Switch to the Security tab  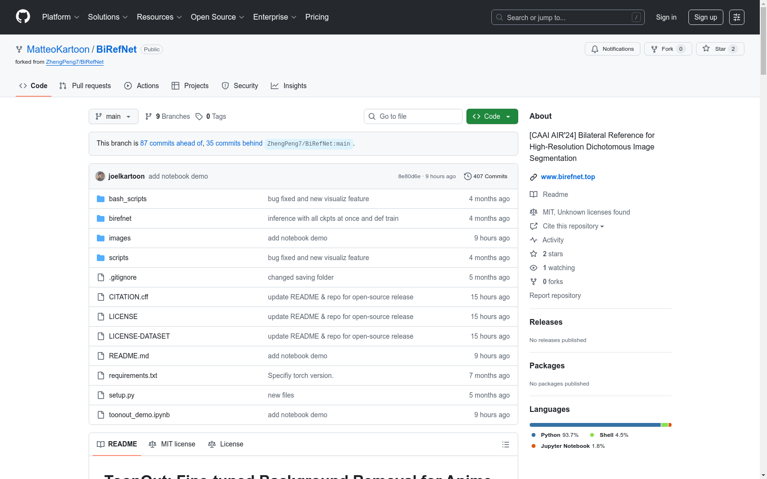coord(240,86)
